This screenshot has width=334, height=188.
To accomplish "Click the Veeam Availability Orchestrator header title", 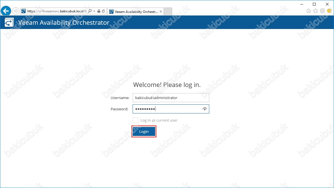I will pyautogui.click(x=64, y=22).
